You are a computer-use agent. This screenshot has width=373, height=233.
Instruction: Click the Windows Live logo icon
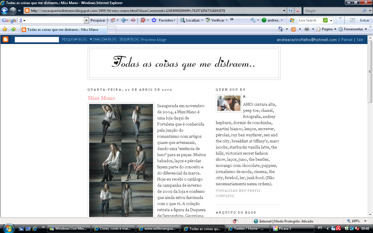click(x=292, y=20)
